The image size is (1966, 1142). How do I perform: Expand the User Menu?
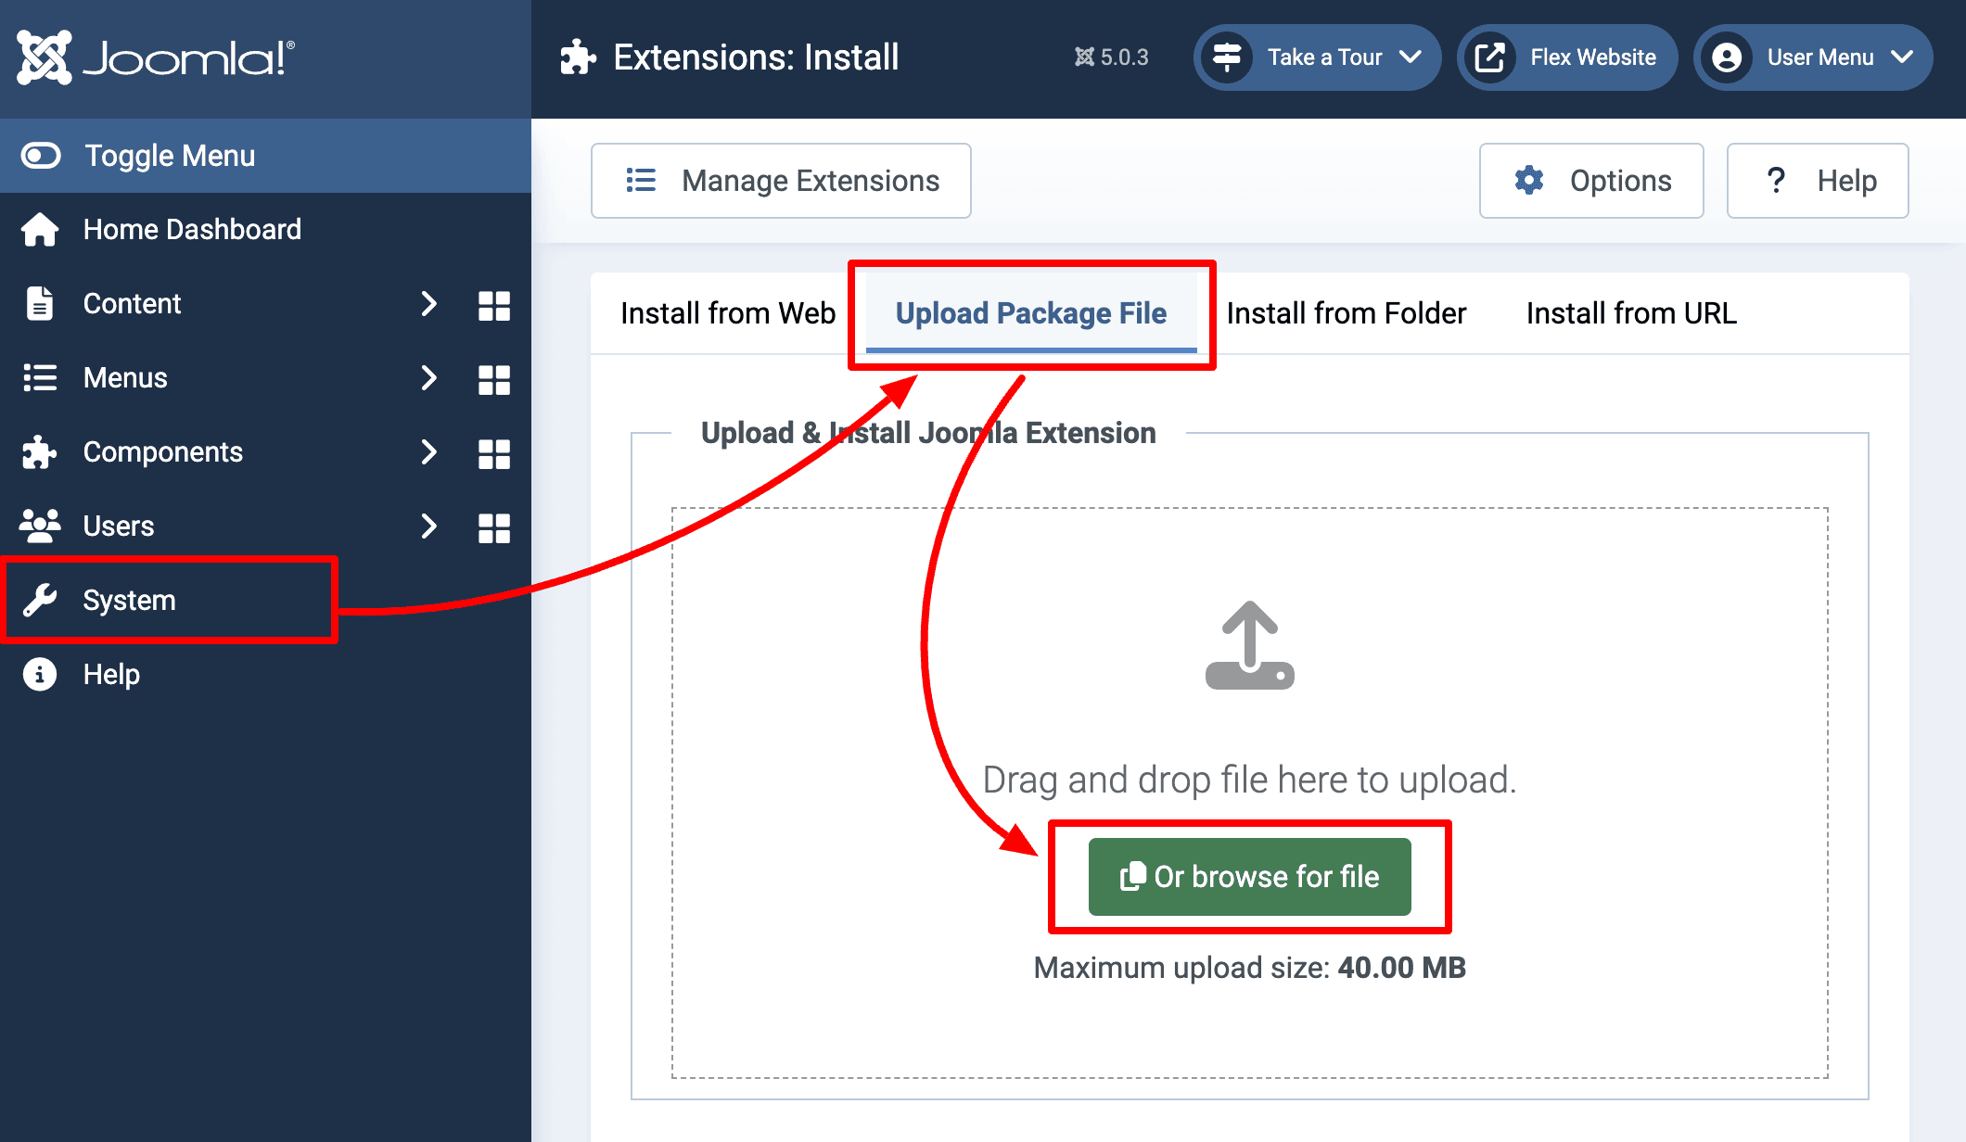pyautogui.click(x=1813, y=57)
